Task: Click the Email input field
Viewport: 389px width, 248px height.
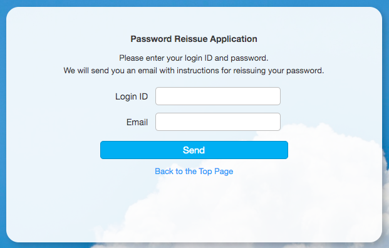Action: pyautogui.click(x=218, y=121)
